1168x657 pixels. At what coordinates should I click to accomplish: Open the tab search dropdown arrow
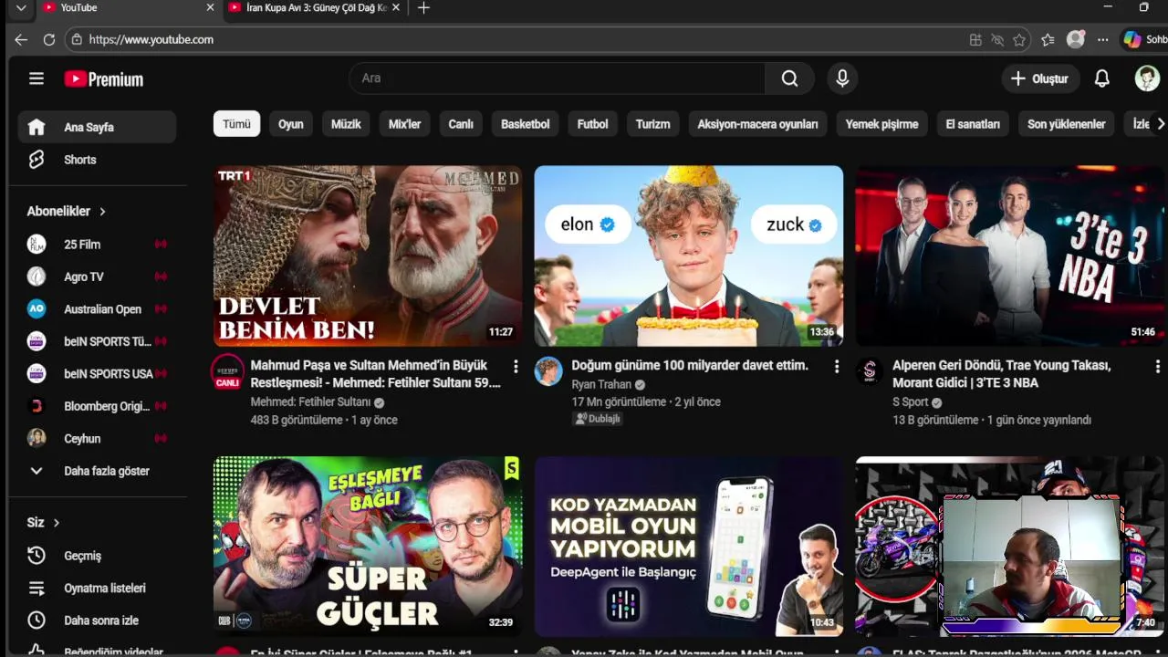[21, 8]
